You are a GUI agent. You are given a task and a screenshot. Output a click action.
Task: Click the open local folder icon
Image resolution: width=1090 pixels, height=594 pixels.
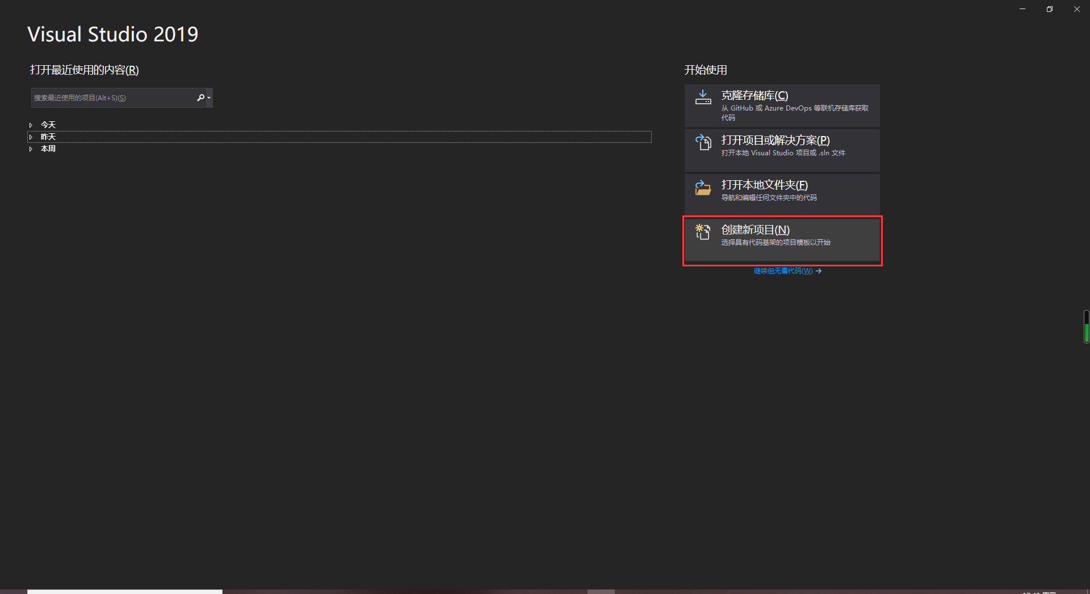click(703, 187)
